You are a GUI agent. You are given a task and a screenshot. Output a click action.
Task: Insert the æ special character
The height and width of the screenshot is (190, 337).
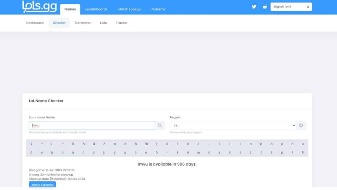point(146,144)
